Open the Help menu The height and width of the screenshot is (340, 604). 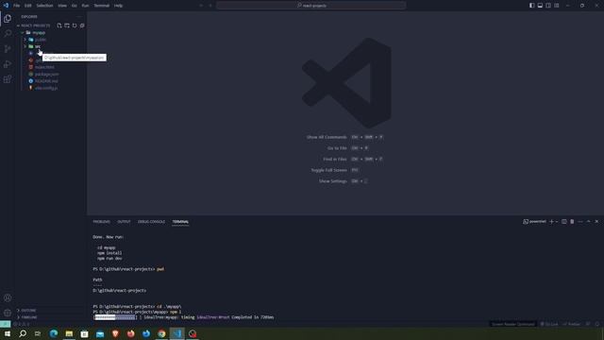pos(118,6)
